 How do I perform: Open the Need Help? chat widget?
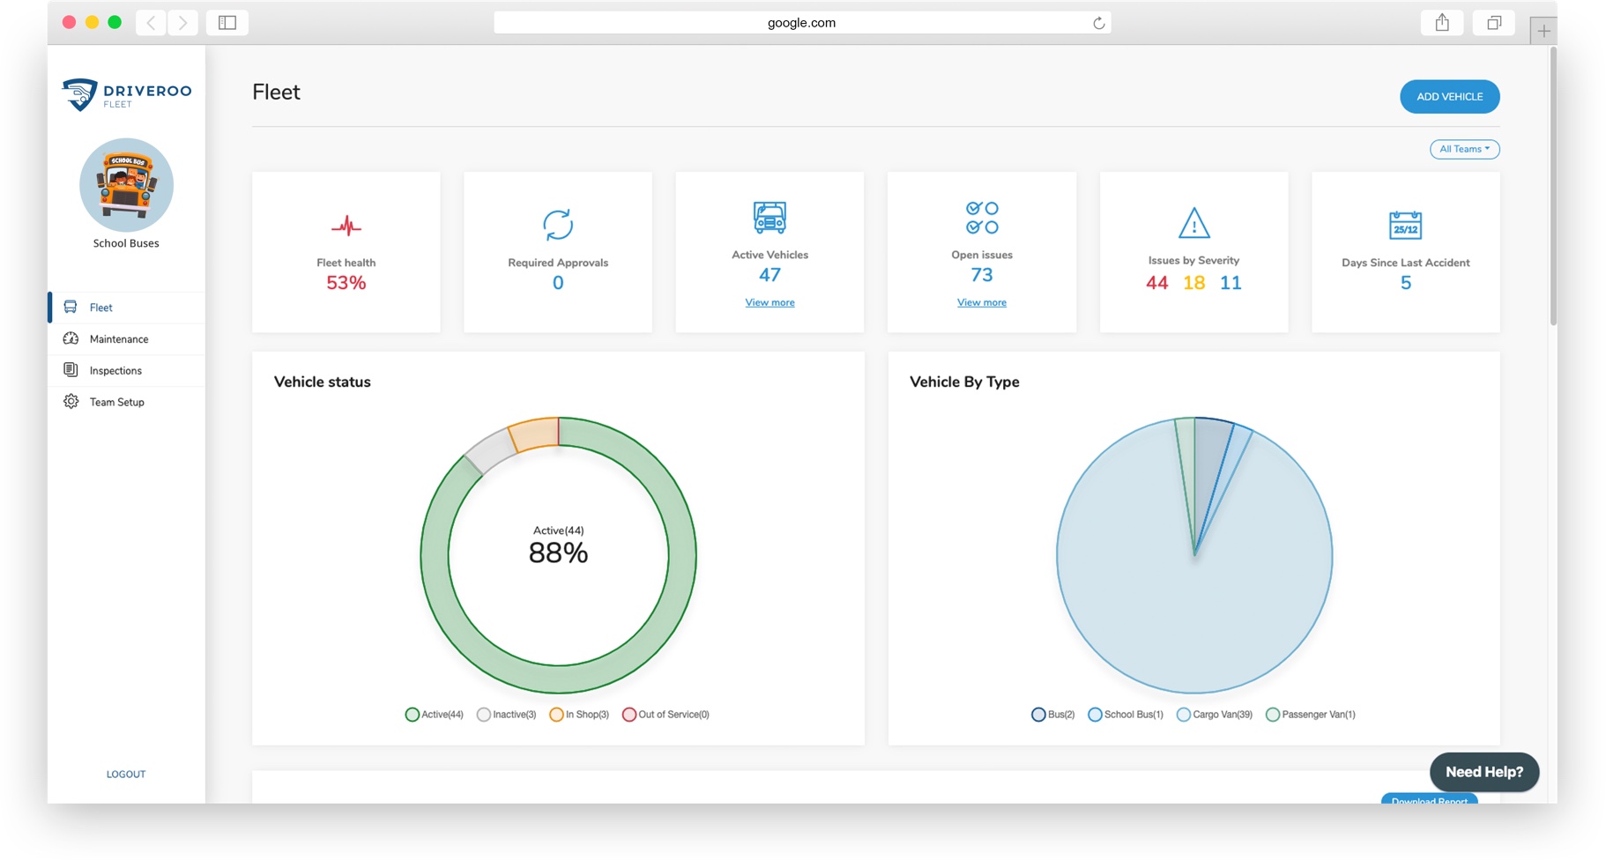click(1483, 772)
